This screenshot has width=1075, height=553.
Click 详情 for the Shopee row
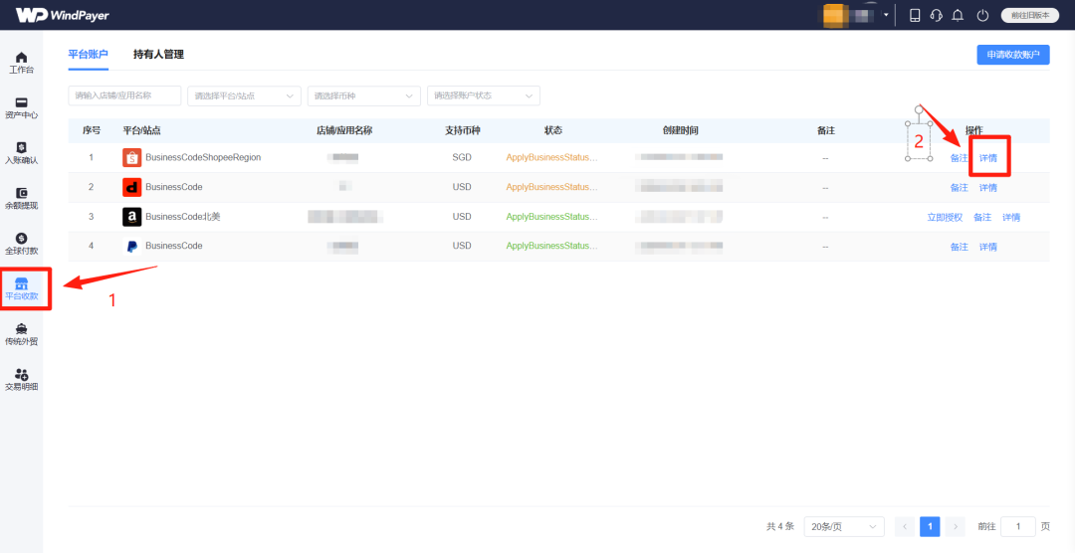pyautogui.click(x=988, y=157)
